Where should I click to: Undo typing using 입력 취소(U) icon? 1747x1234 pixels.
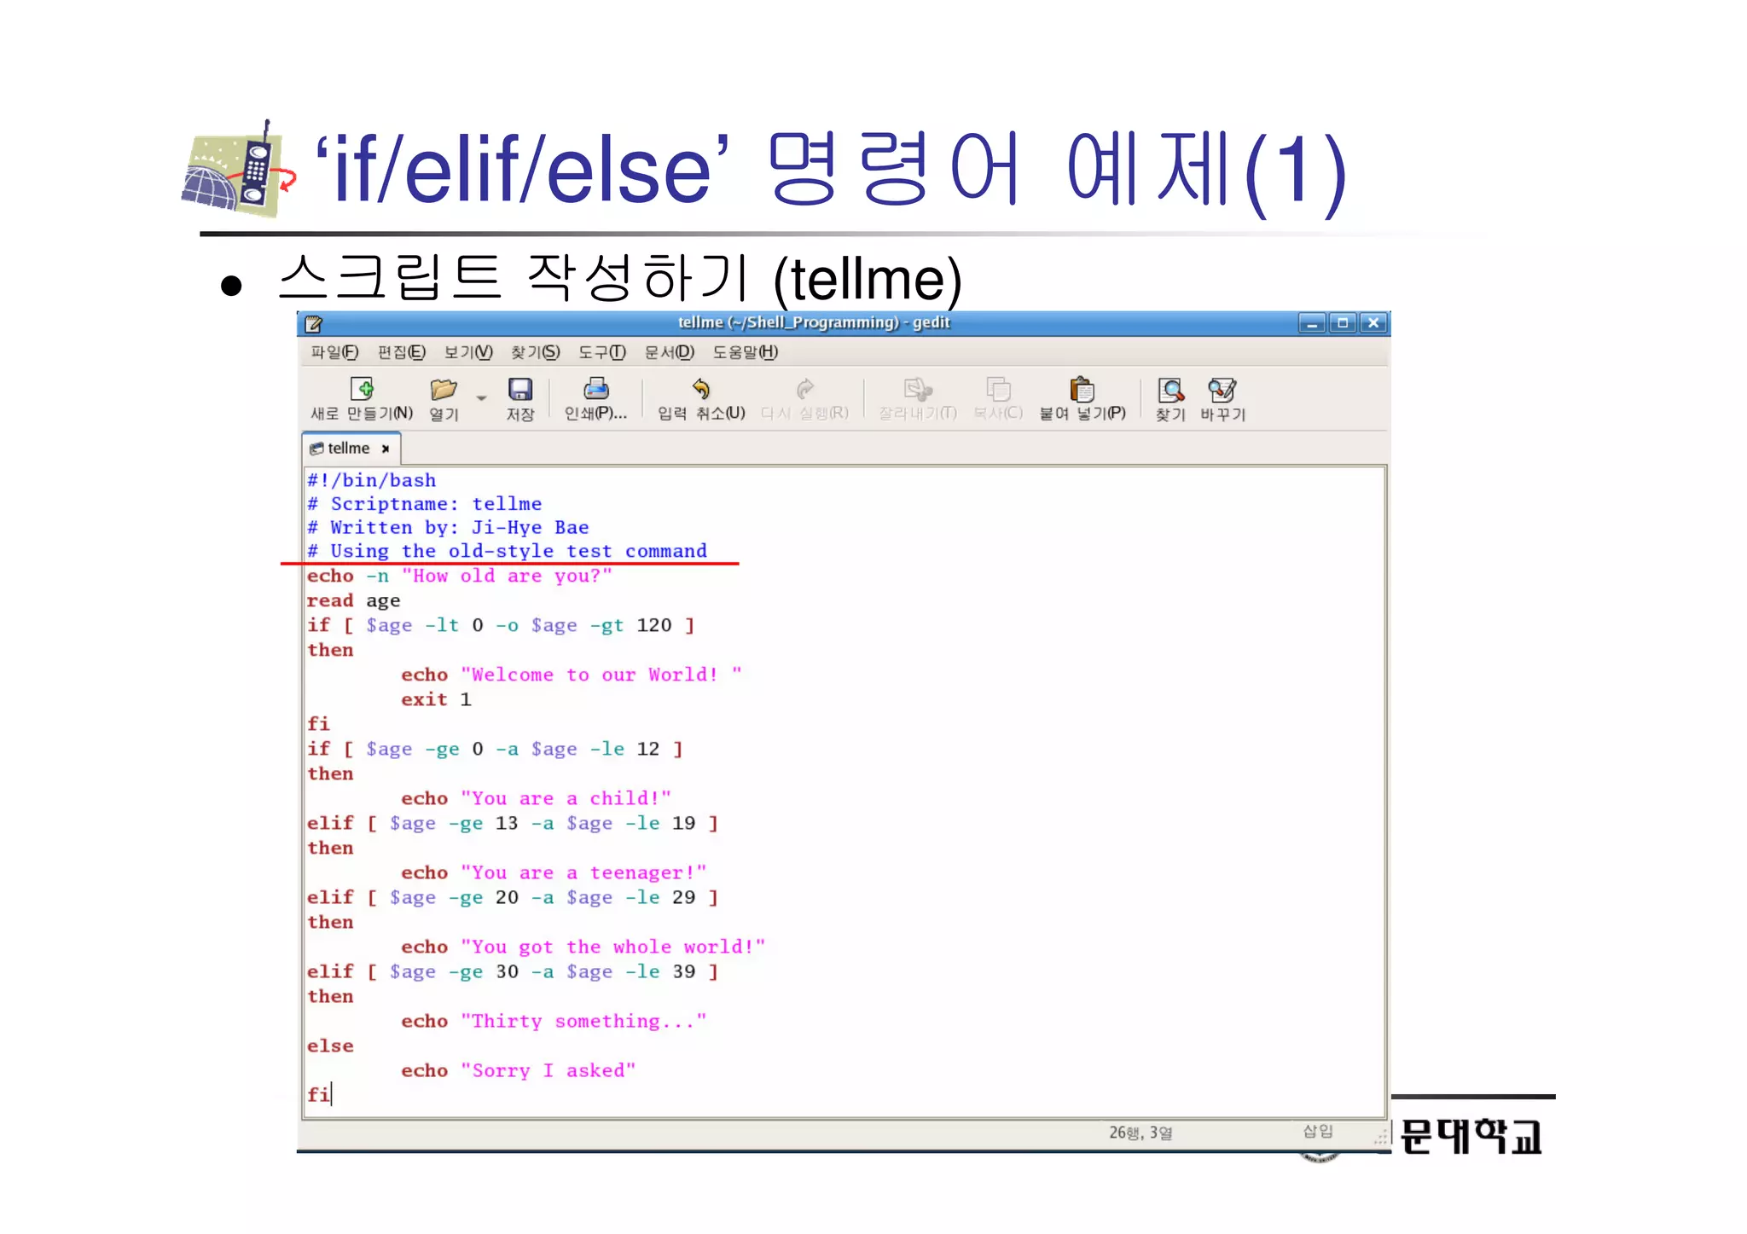tap(701, 390)
